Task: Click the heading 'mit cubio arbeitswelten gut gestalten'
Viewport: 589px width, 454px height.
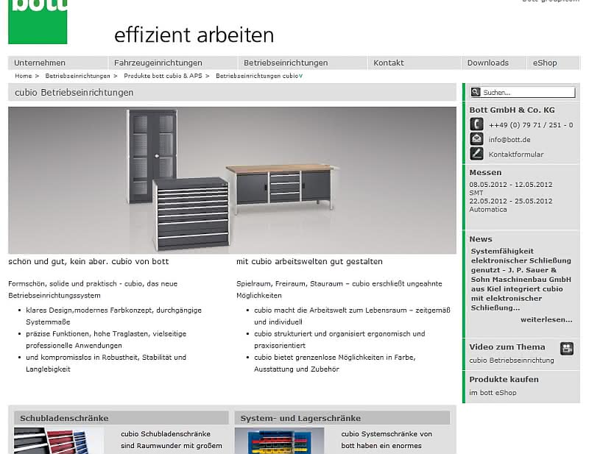Action: [x=309, y=261]
